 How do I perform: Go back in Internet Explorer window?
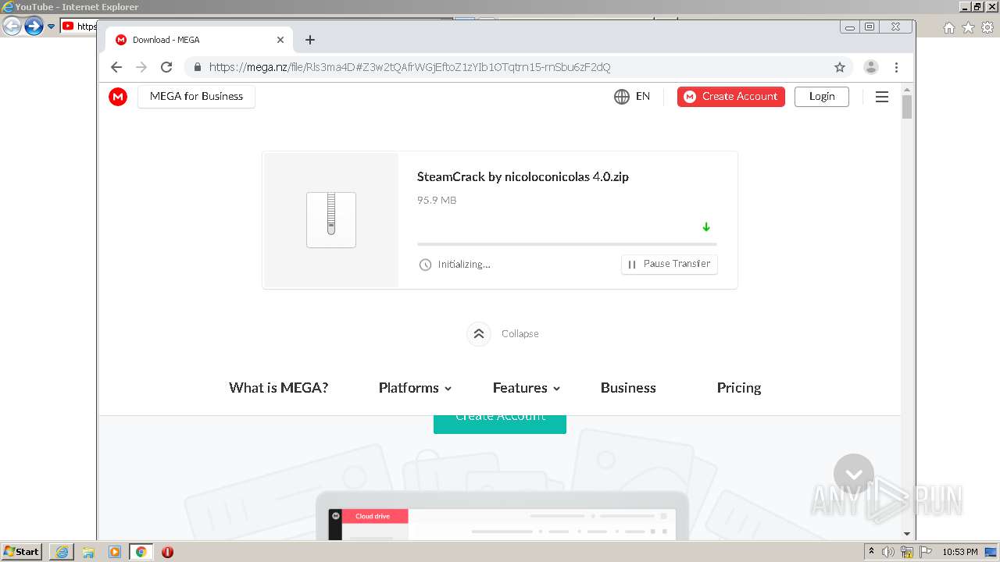[12, 27]
